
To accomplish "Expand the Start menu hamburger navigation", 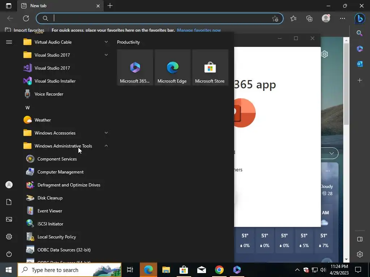I will pyautogui.click(x=9, y=42).
